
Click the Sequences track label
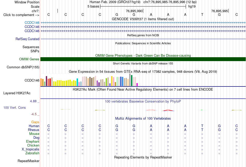click(31, 47)
